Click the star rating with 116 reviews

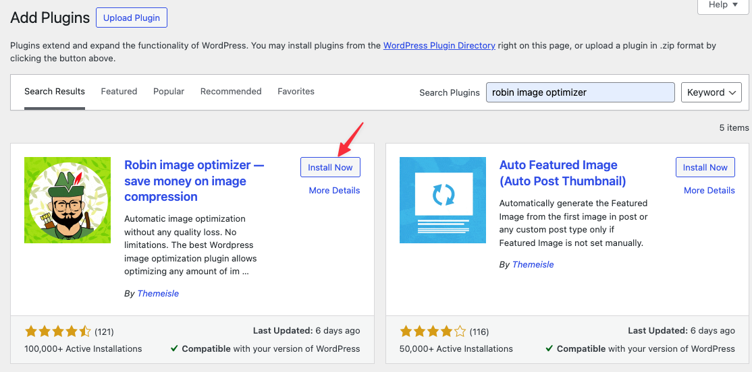433,332
